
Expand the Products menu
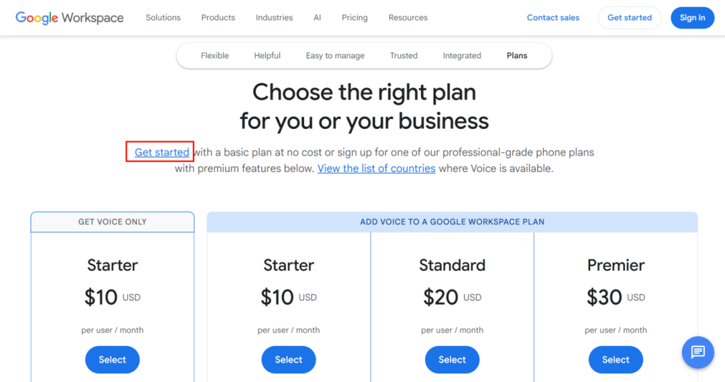tap(218, 17)
